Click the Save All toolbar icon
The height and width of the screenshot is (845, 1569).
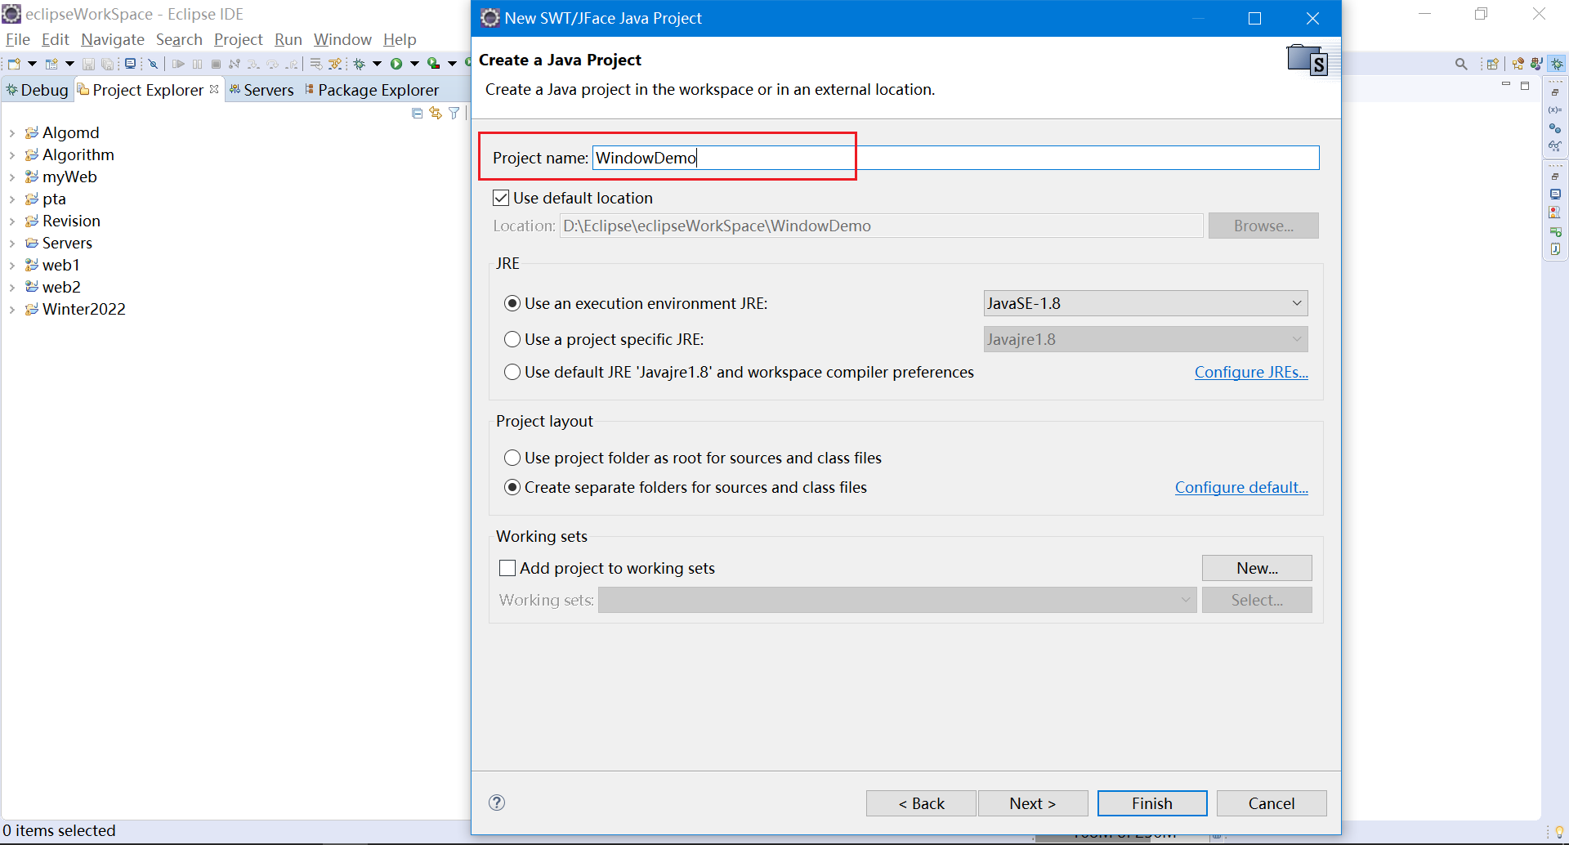pyautogui.click(x=107, y=64)
